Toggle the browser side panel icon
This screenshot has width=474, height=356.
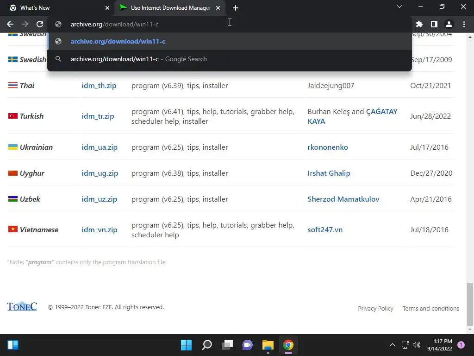pos(434,24)
